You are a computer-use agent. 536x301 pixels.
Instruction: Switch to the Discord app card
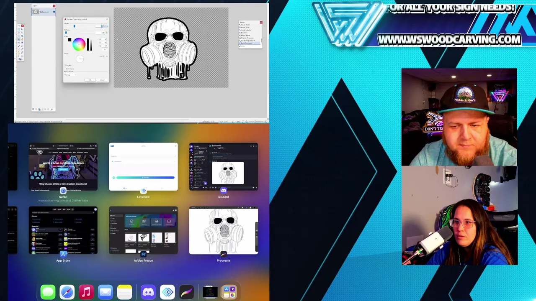[224, 167]
